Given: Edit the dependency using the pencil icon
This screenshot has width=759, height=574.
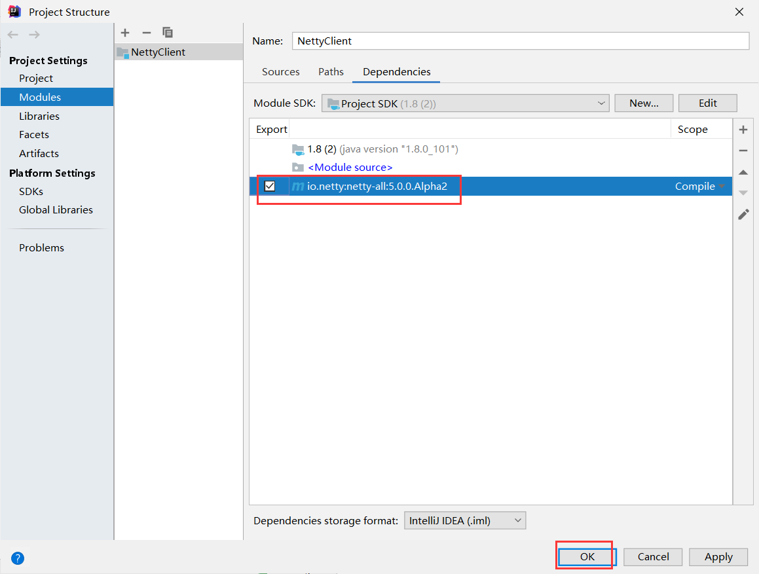Looking at the screenshot, I should [743, 215].
